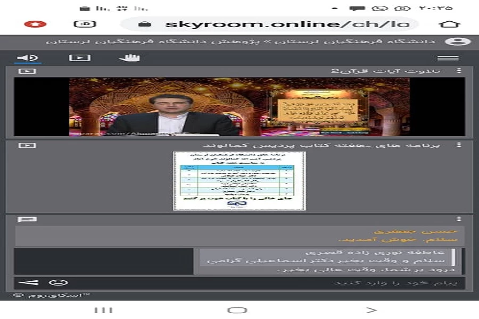Open the browser tabs switcher icon

click(x=84, y=24)
